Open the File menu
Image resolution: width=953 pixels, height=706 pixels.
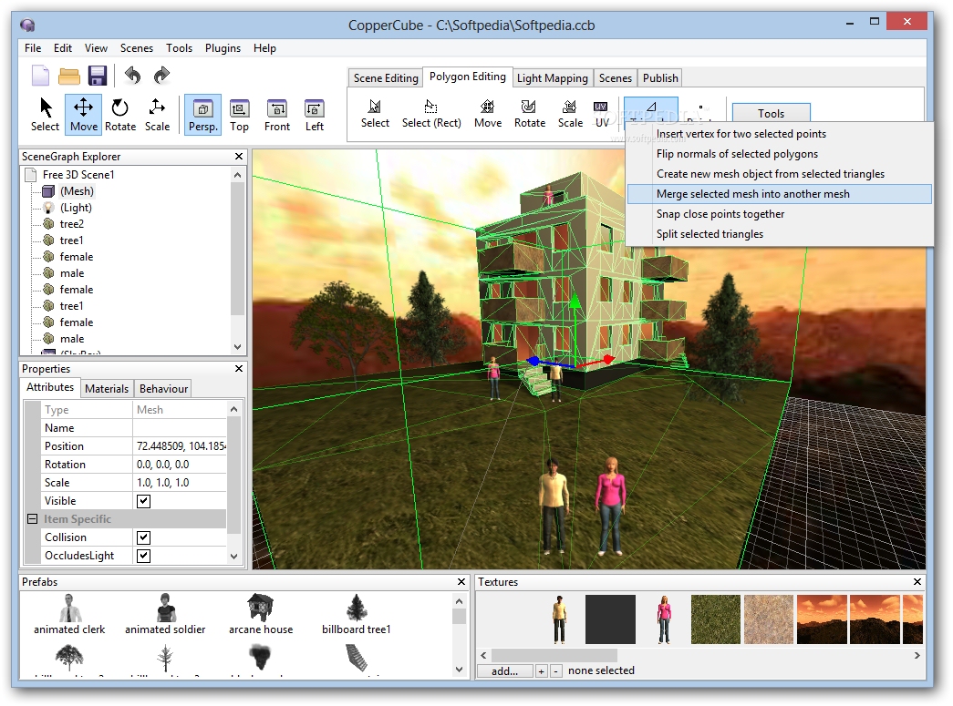[33, 48]
